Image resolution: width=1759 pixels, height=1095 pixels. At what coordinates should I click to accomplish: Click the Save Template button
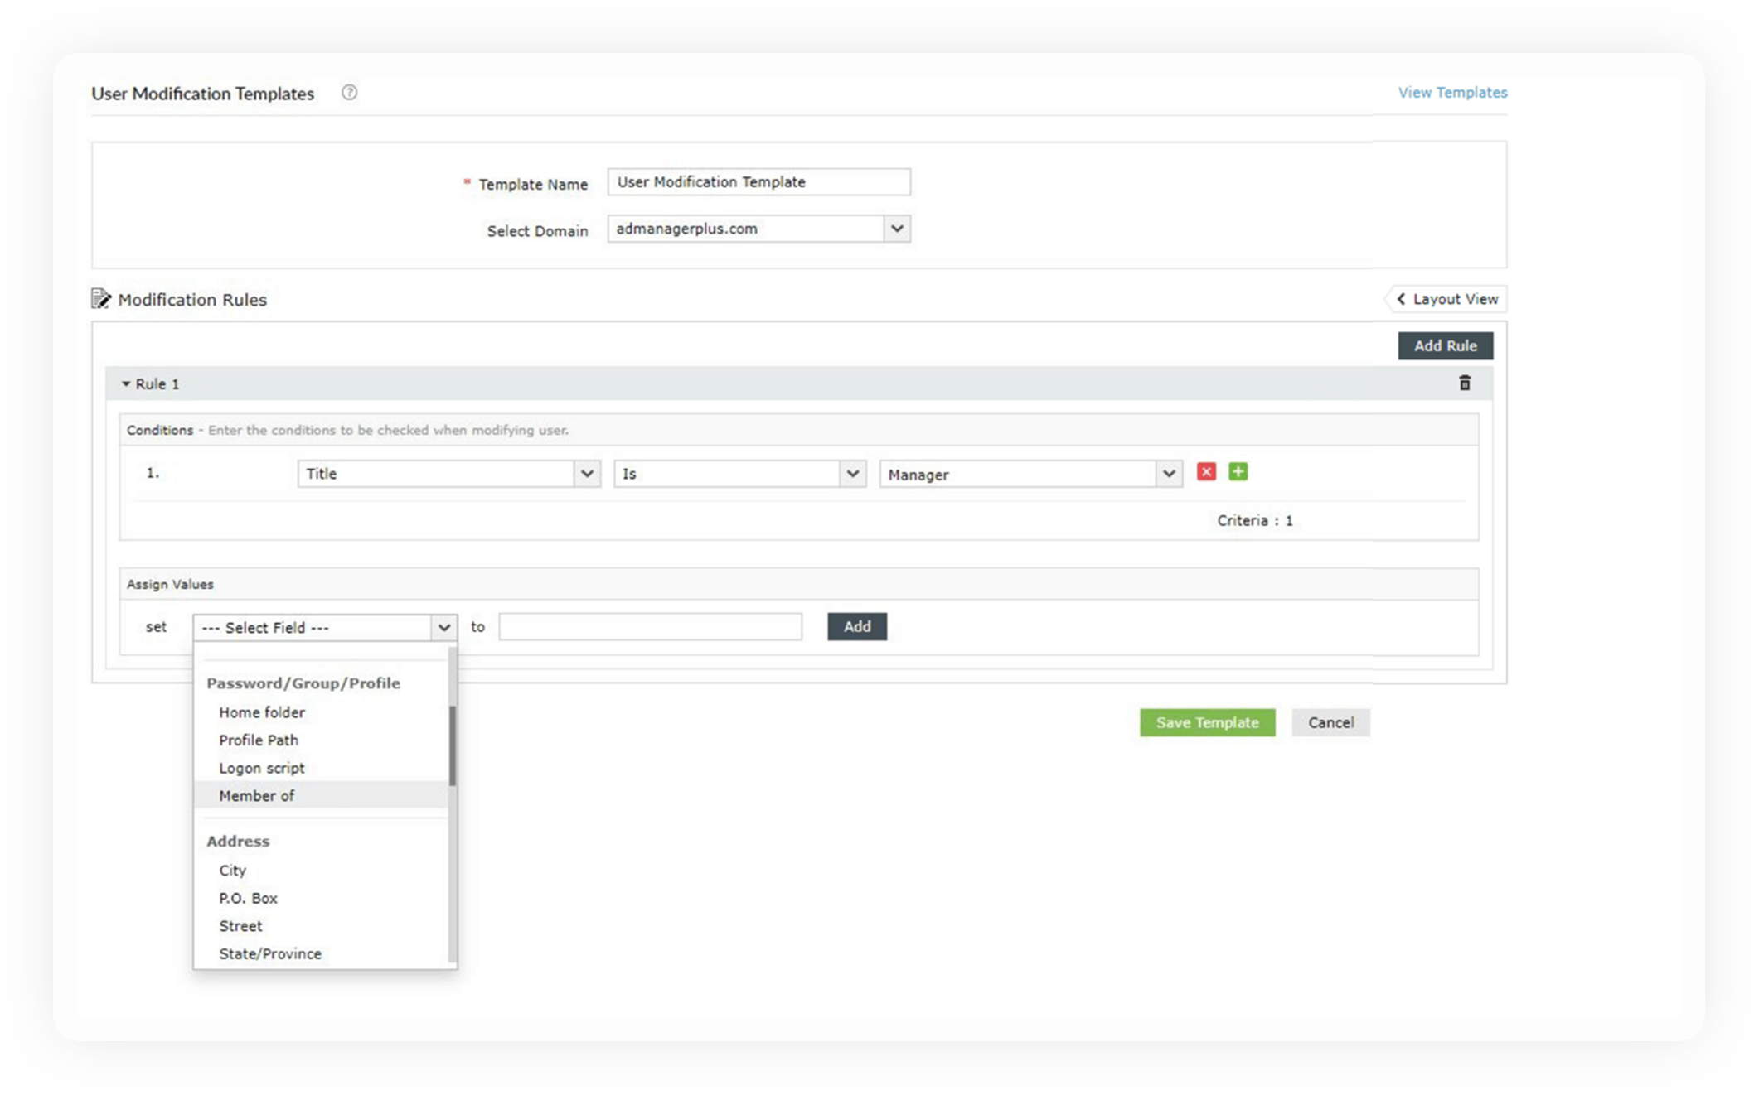click(1207, 722)
